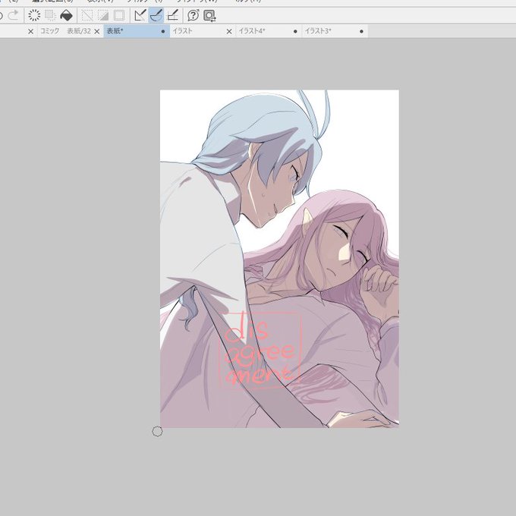Close the unsaved 表紙* tab dot
The width and height of the screenshot is (516, 516).
[163, 32]
